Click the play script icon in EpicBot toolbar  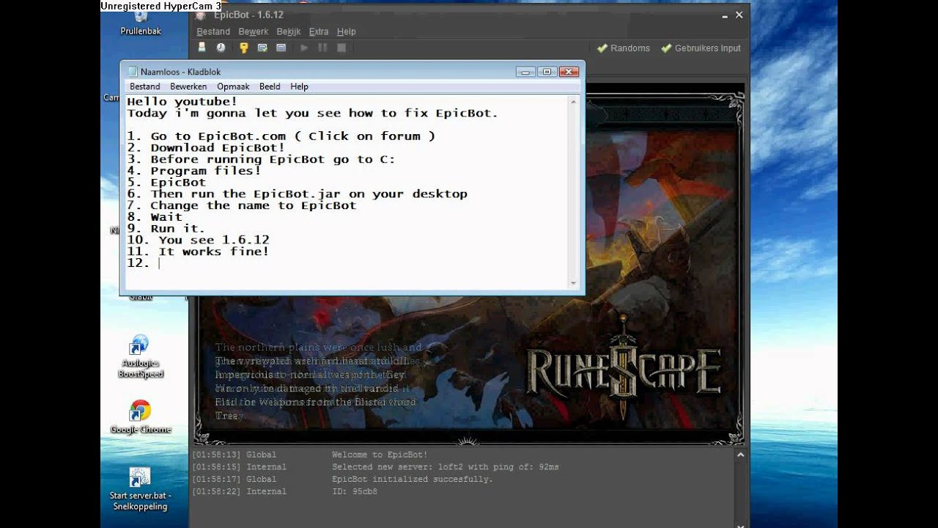pos(304,48)
